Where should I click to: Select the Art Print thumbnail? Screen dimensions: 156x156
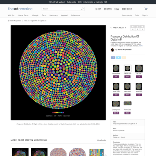click(x=139, y=68)
